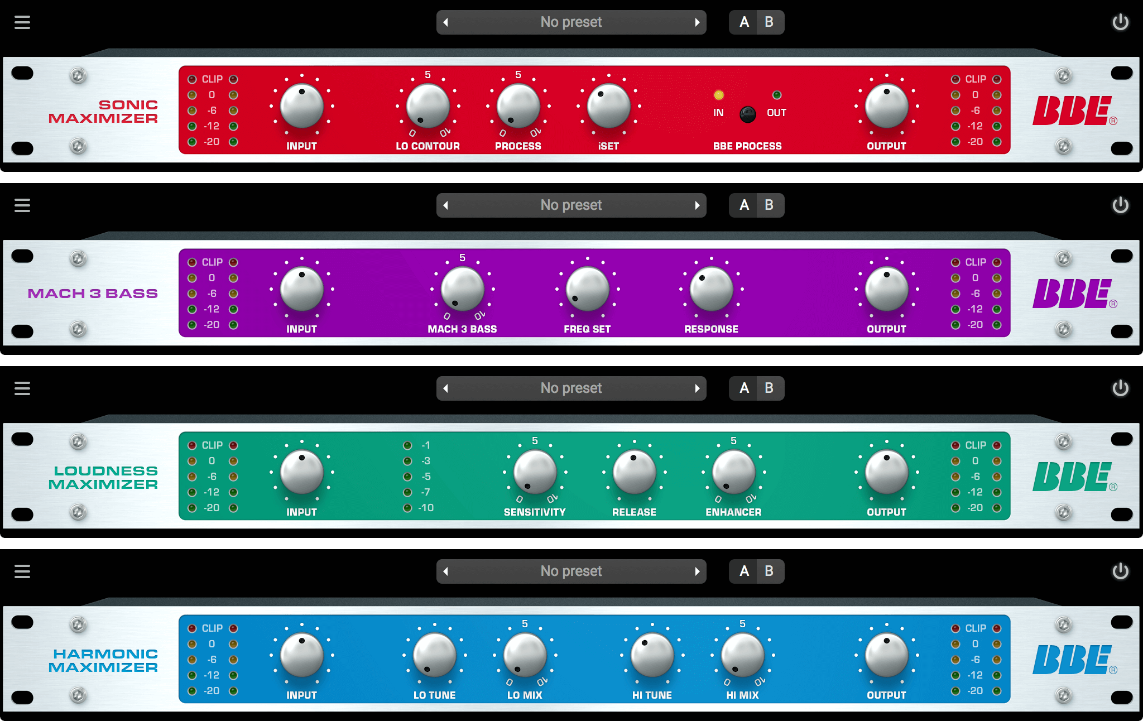The height and width of the screenshot is (721, 1143).
Task: Toggle power button of Loudness Maximizer plugin
Action: 1120,388
